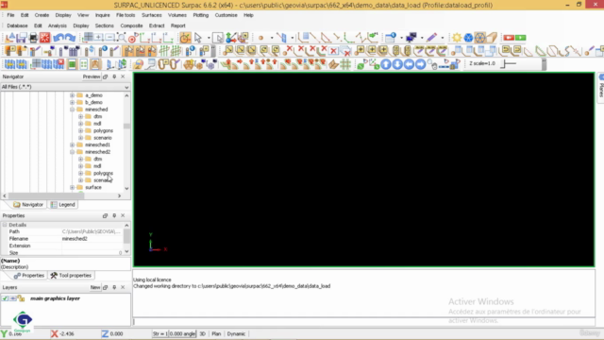Expand the b_demo folder node
This screenshot has height=340, width=604.
pos(72,103)
